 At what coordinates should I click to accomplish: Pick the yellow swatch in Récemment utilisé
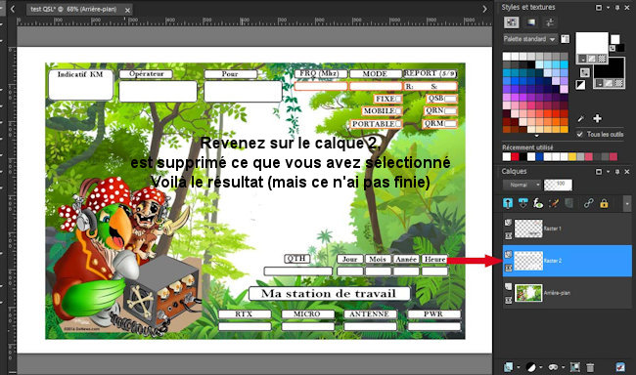tap(572, 156)
